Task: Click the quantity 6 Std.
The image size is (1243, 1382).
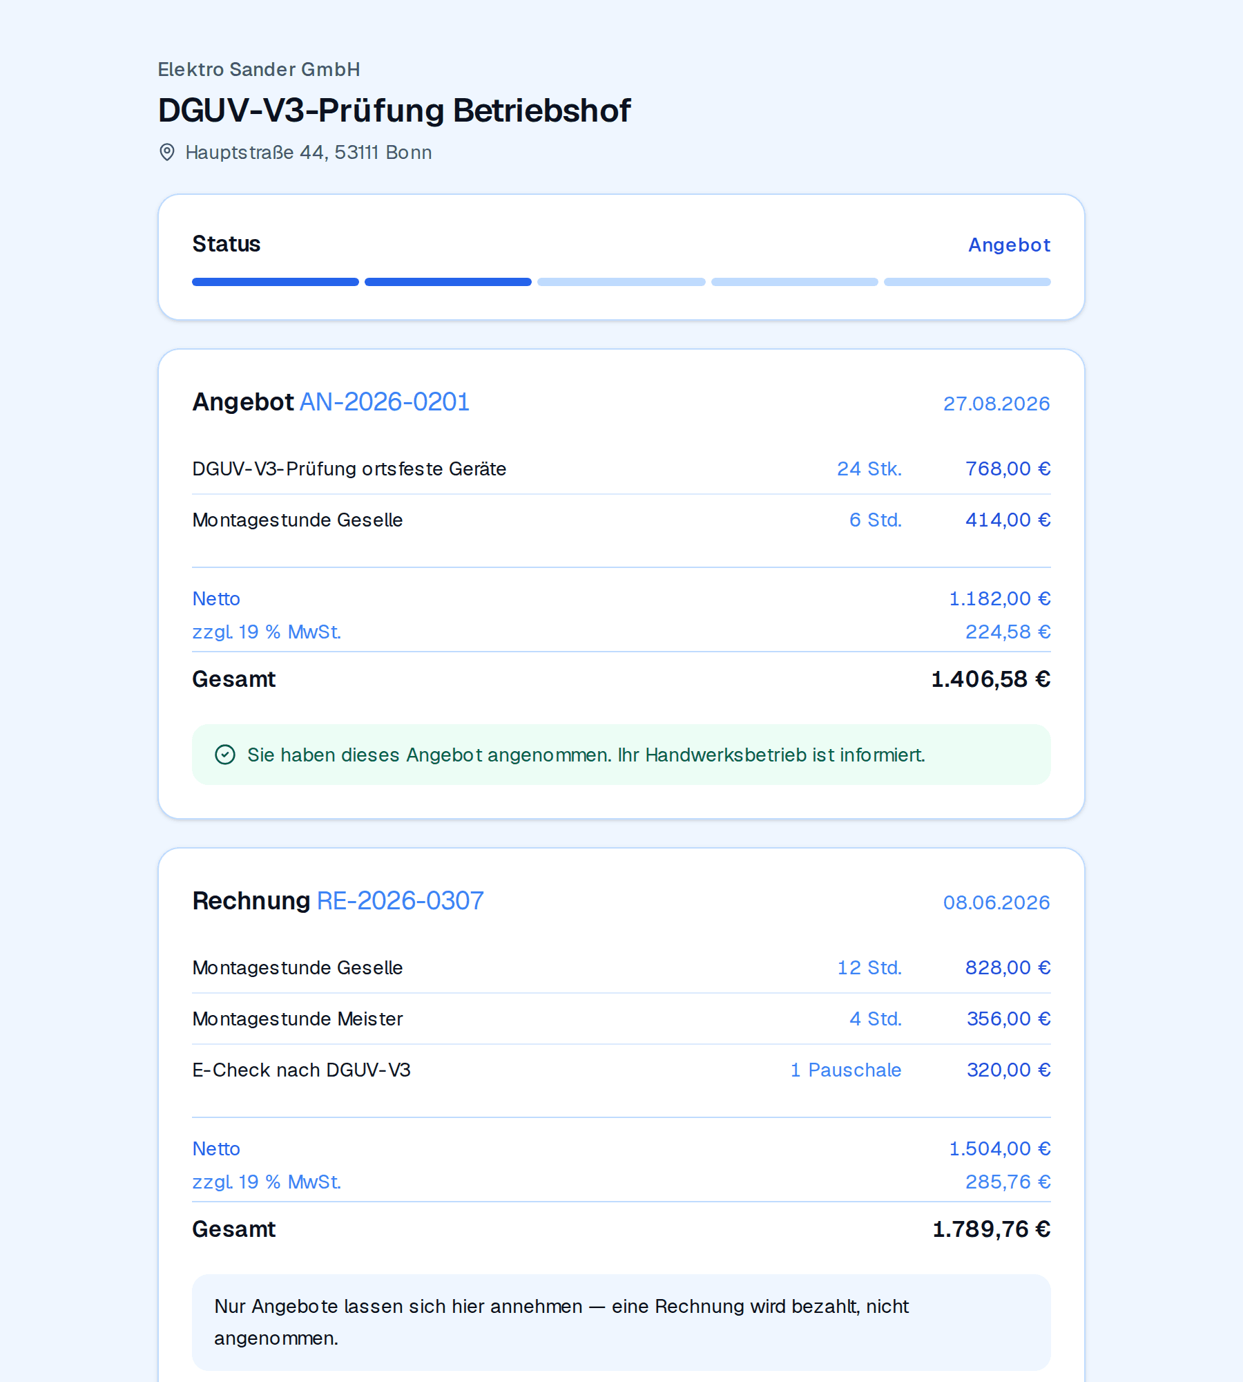Action: pos(876,520)
